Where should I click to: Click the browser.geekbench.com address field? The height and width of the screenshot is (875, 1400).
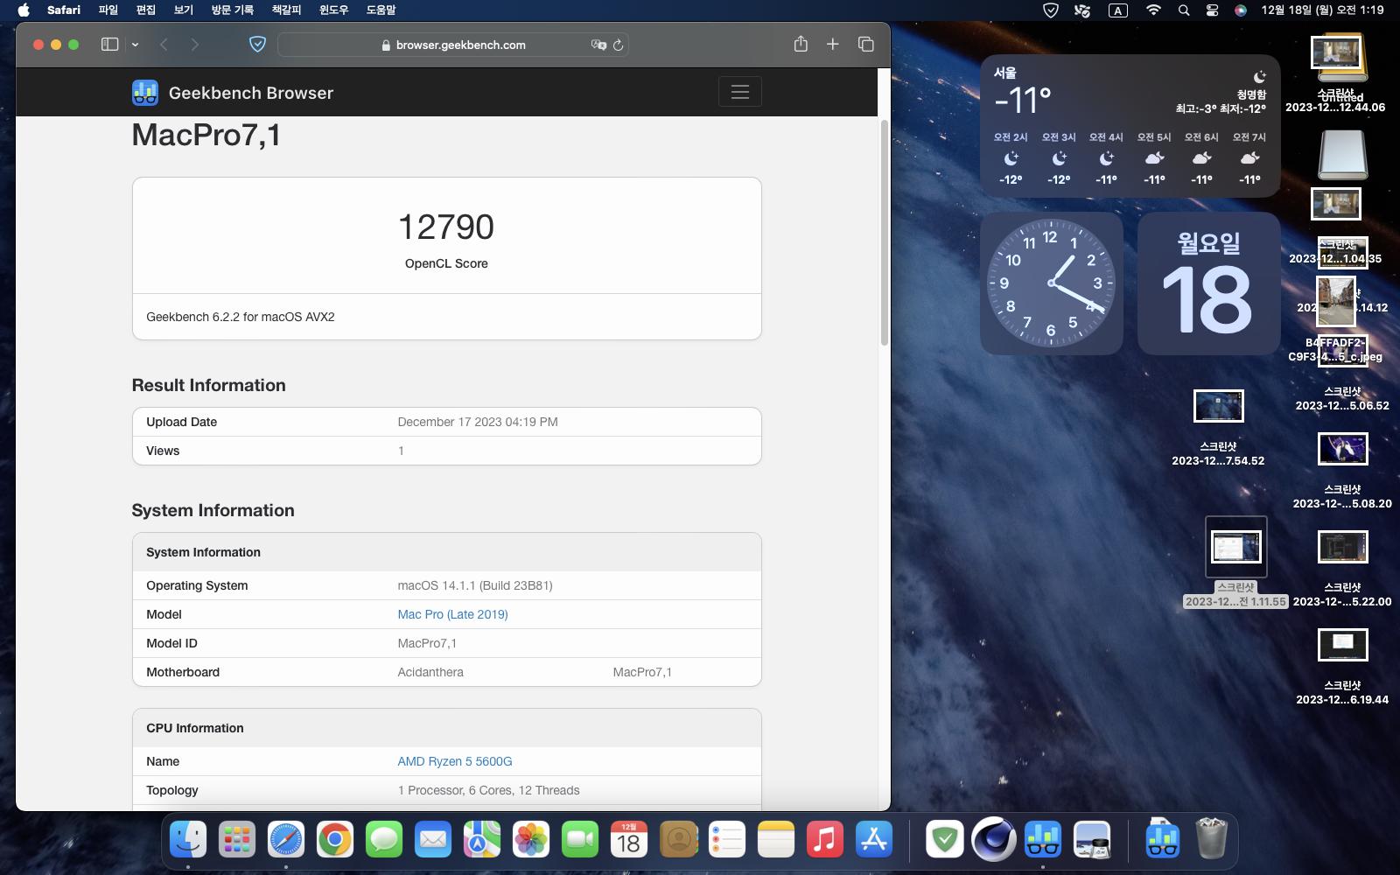[460, 45]
